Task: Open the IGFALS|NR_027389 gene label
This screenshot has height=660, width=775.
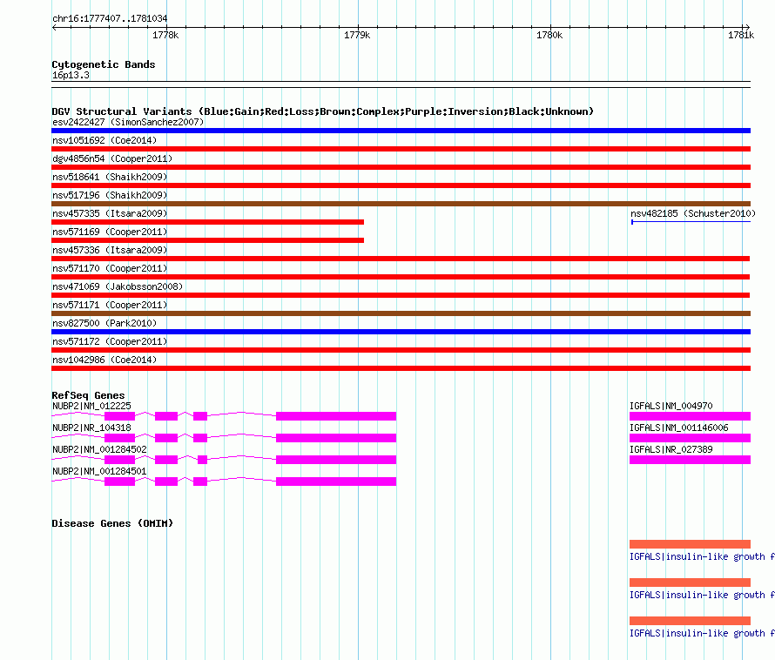Action: pos(671,449)
